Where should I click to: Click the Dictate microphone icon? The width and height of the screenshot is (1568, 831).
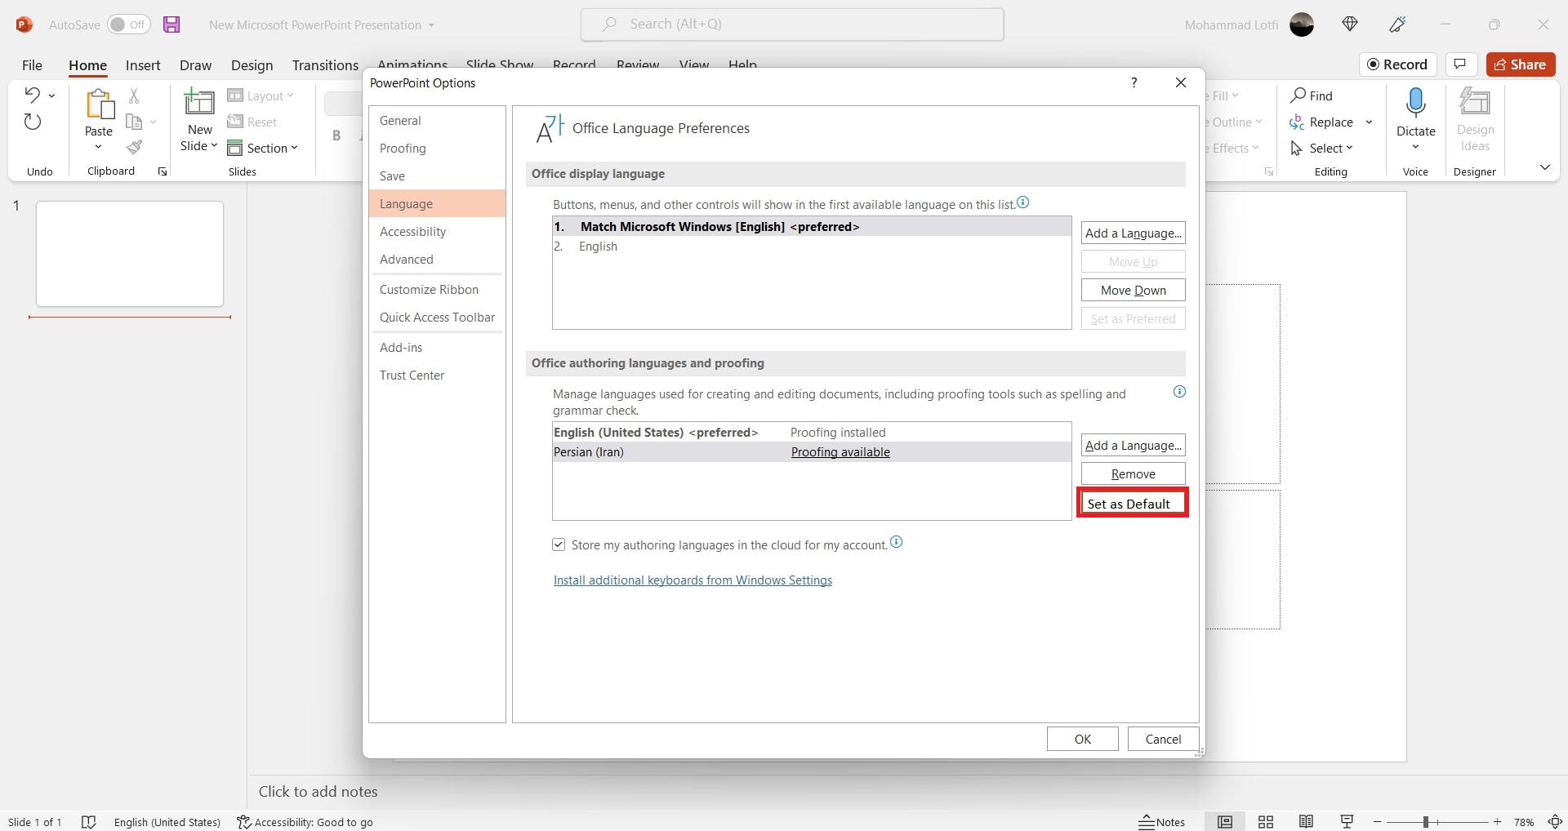(x=1416, y=103)
